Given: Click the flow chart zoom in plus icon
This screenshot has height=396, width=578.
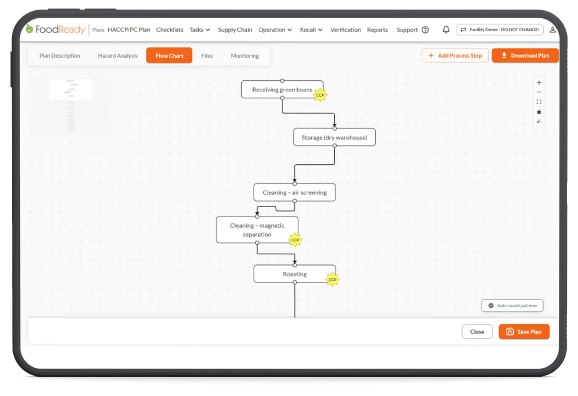Looking at the screenshot, I should coord(539,83).
